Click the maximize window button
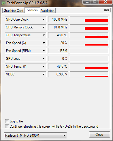 [95, 2]
